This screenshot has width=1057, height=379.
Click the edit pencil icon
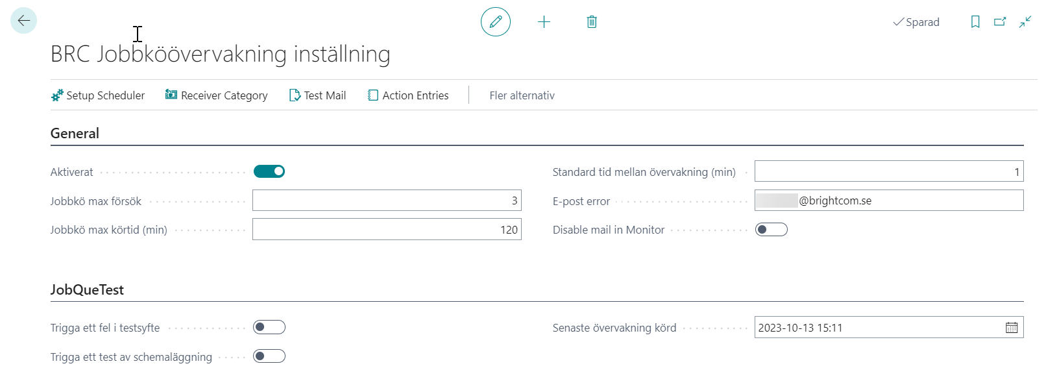(496, 21)
